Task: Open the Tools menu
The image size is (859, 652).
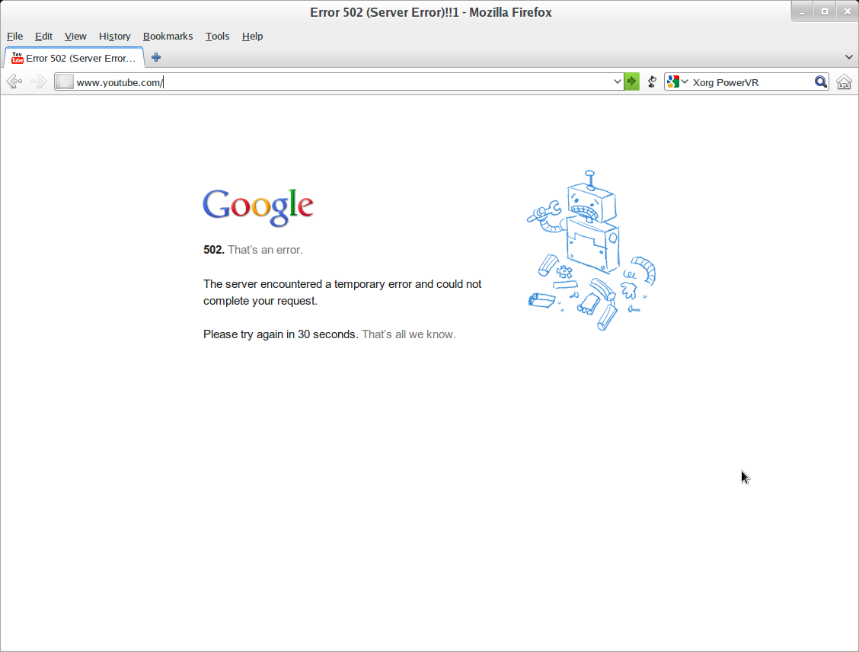Action: [x=218, y=36]
